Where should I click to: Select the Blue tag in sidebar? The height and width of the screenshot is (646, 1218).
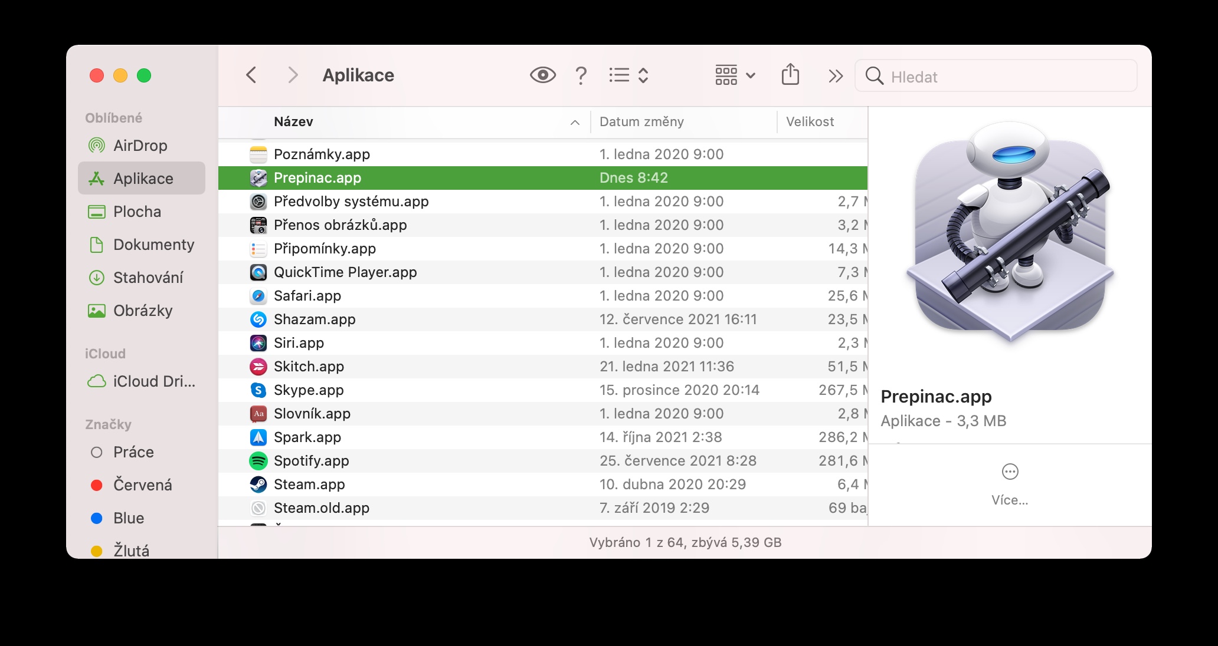point(128,518)
